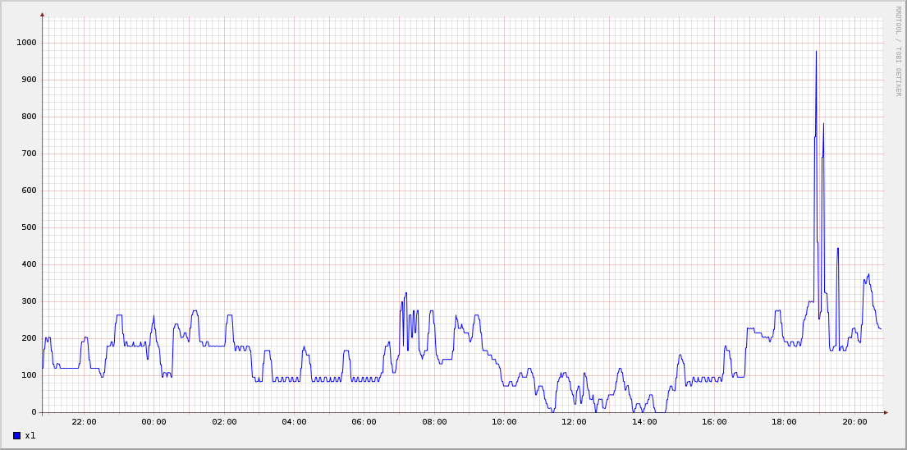Image resolution: width=907 pixels, height=450 pixels.
Task: Select the 08:00 x-axis time label
Action: (x=434, y=422)
